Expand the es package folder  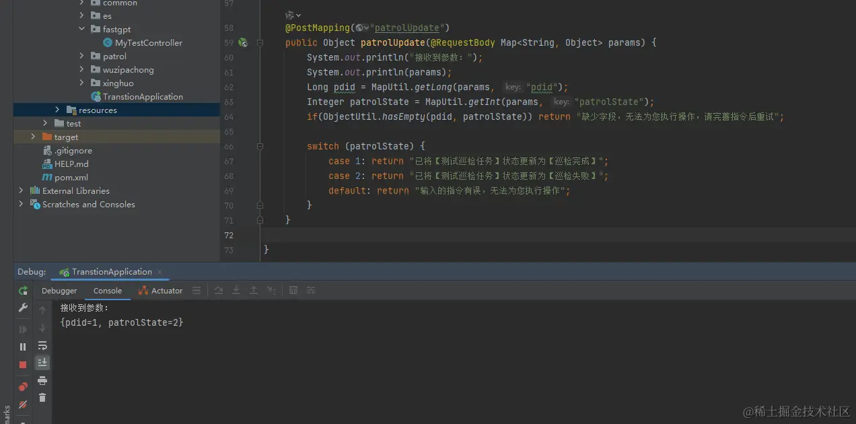[82, 15]
